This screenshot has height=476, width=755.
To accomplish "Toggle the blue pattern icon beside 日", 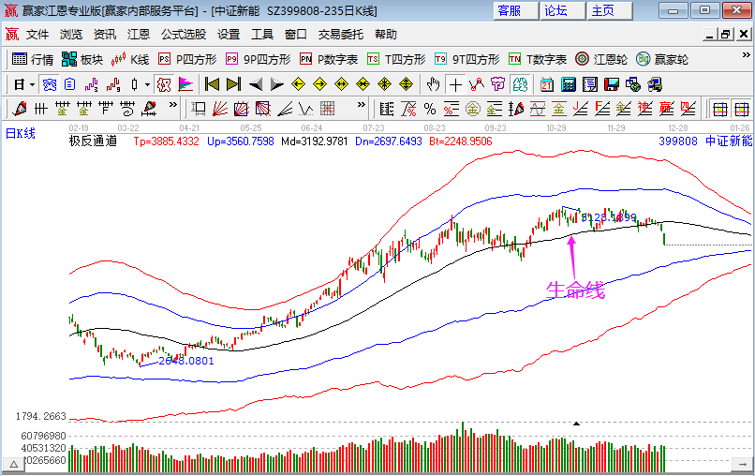I will click(49, 84).
